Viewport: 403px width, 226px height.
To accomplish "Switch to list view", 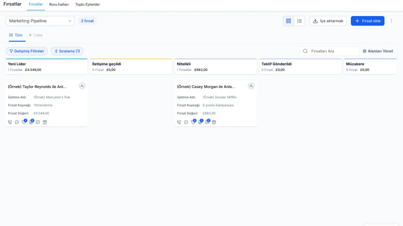I will (300, 21).
